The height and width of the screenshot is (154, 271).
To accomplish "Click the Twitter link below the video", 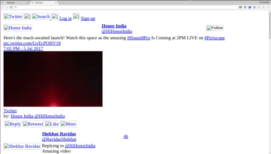I will tap(10, 111).
